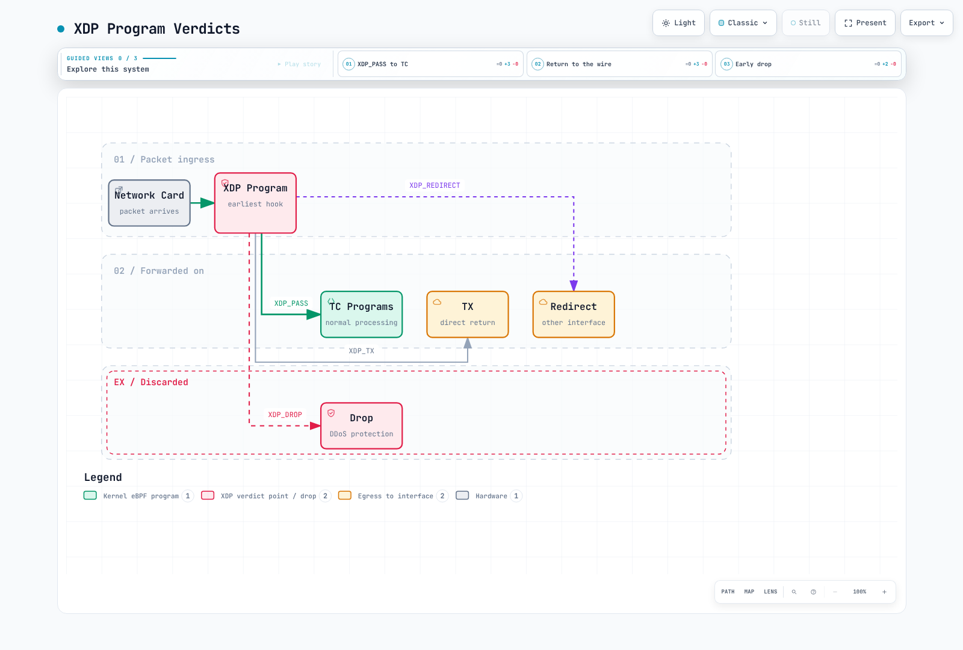The image size is (963, 650).
Task: Open the help question mark icon
Action: (813, 592)
